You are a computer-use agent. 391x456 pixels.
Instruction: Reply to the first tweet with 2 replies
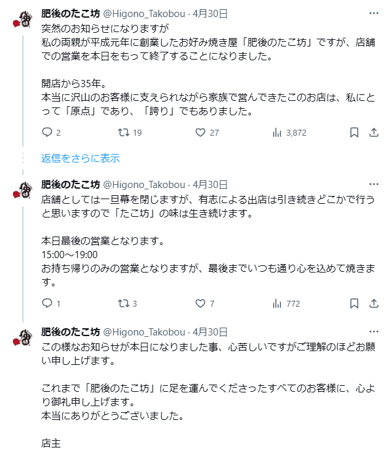[x=51, y=132]
